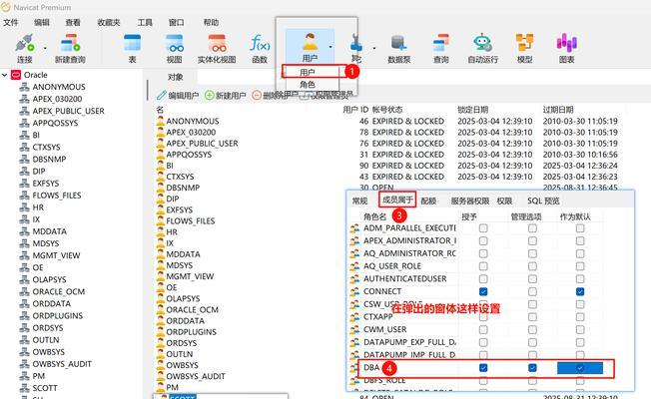Open the Model toolbar icon
Image resolution: width=651 pixels, height=399 pixels.
coord(525,43)
